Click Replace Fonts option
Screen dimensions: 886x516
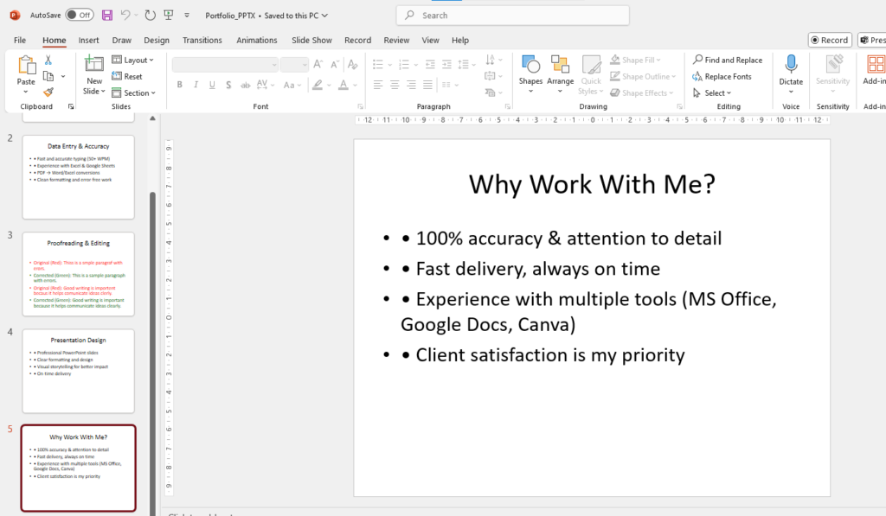(722, 76)
